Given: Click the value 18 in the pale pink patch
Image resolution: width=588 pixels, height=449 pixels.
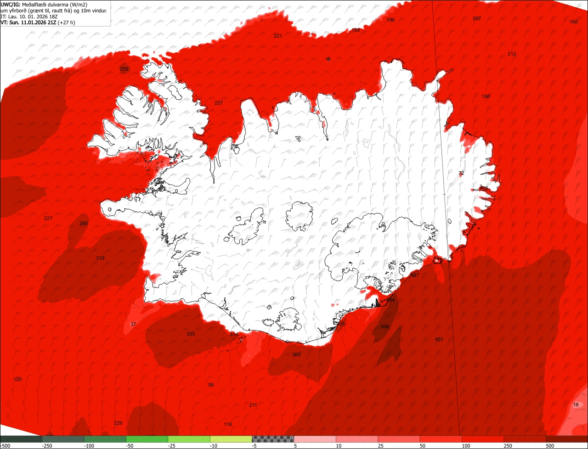Looking at the screenshot, I should point(576,404).
